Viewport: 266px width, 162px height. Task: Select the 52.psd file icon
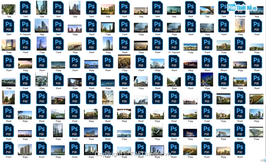[x=240, y=112]
